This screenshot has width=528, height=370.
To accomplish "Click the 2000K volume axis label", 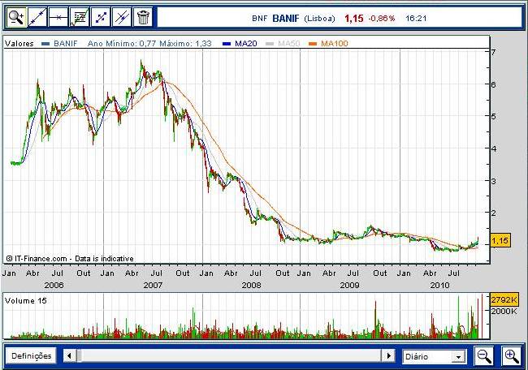I will (x=504, y=311).
